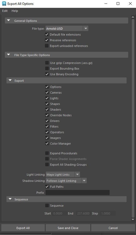Collapse the Export section triangle
Screen dimensions: 136x235
(x=10, y=80)
